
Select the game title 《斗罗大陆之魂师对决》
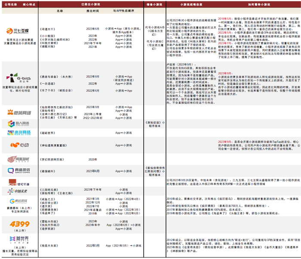tap(55, 40)
